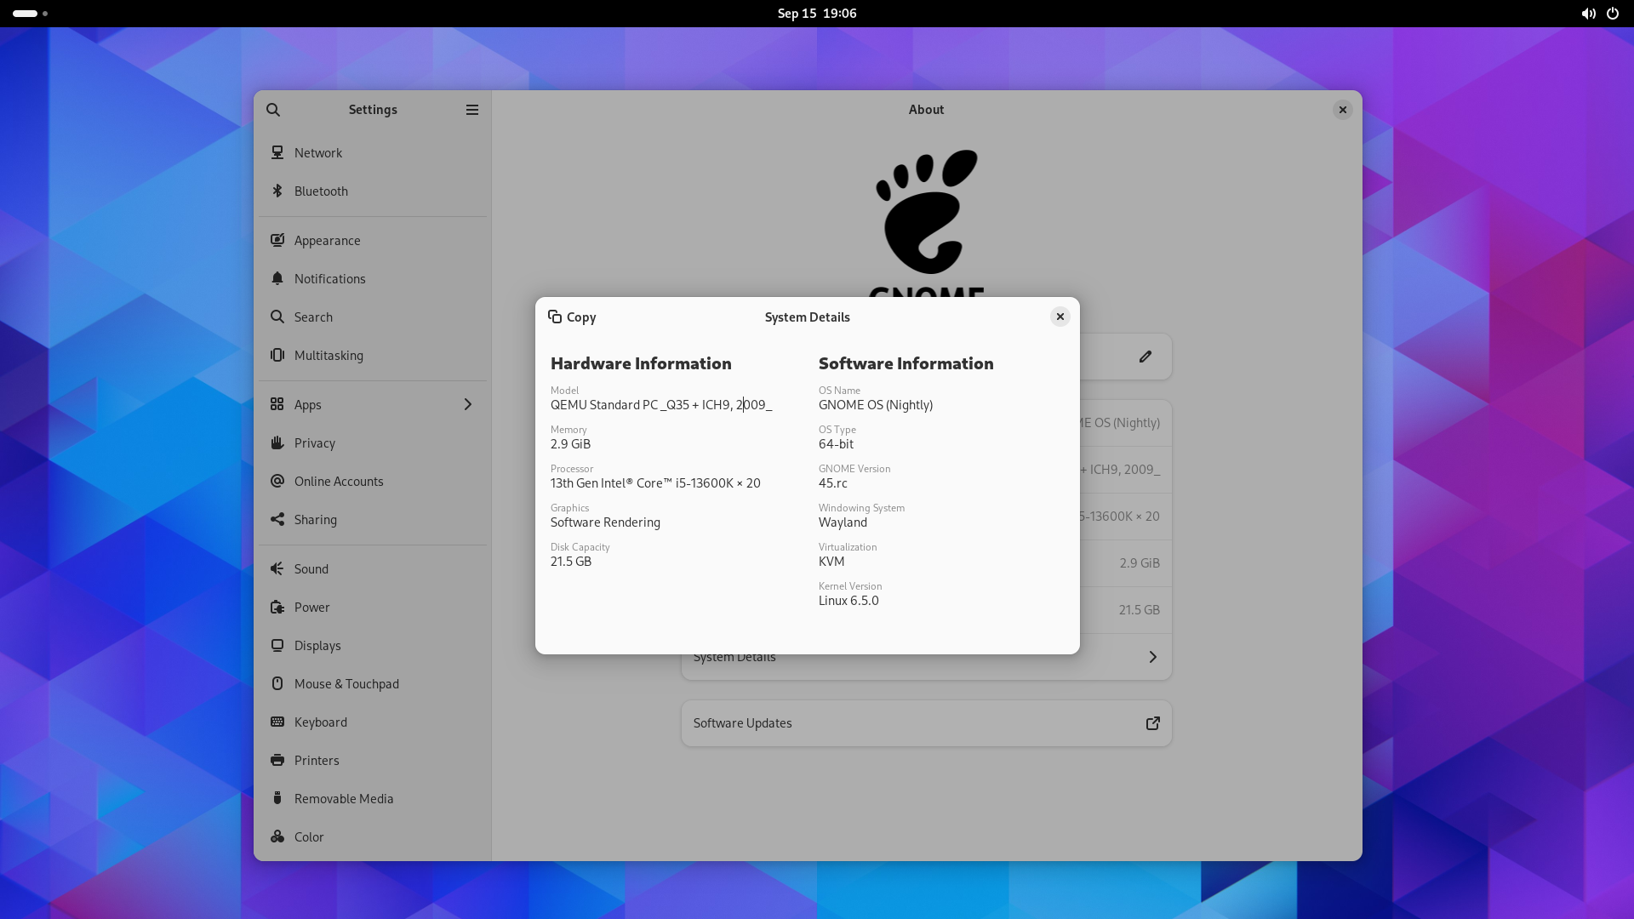The image size is (1634, 919).
Task: Click the Printers icon in sidebar
Action: [277, 760]
